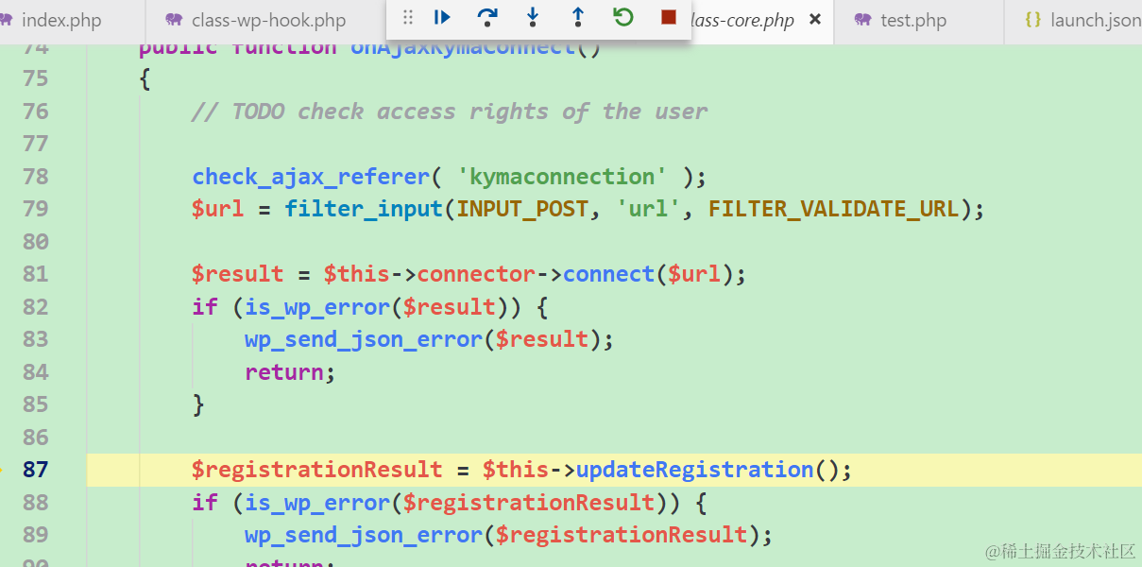Screen dimensions: 1142x567
Task: Click the TODO comment on line 76
Action: click(450, 112)
